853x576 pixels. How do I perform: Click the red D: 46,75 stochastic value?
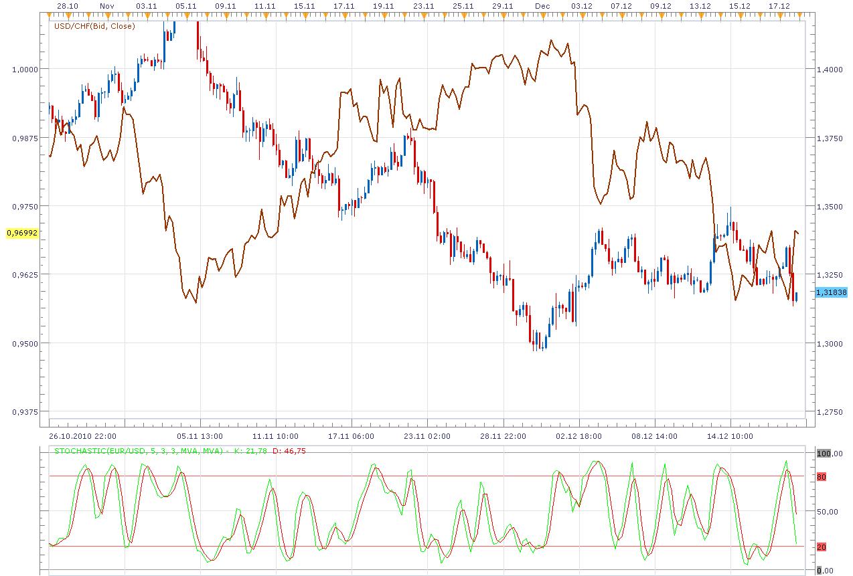[x=289, y=451]
